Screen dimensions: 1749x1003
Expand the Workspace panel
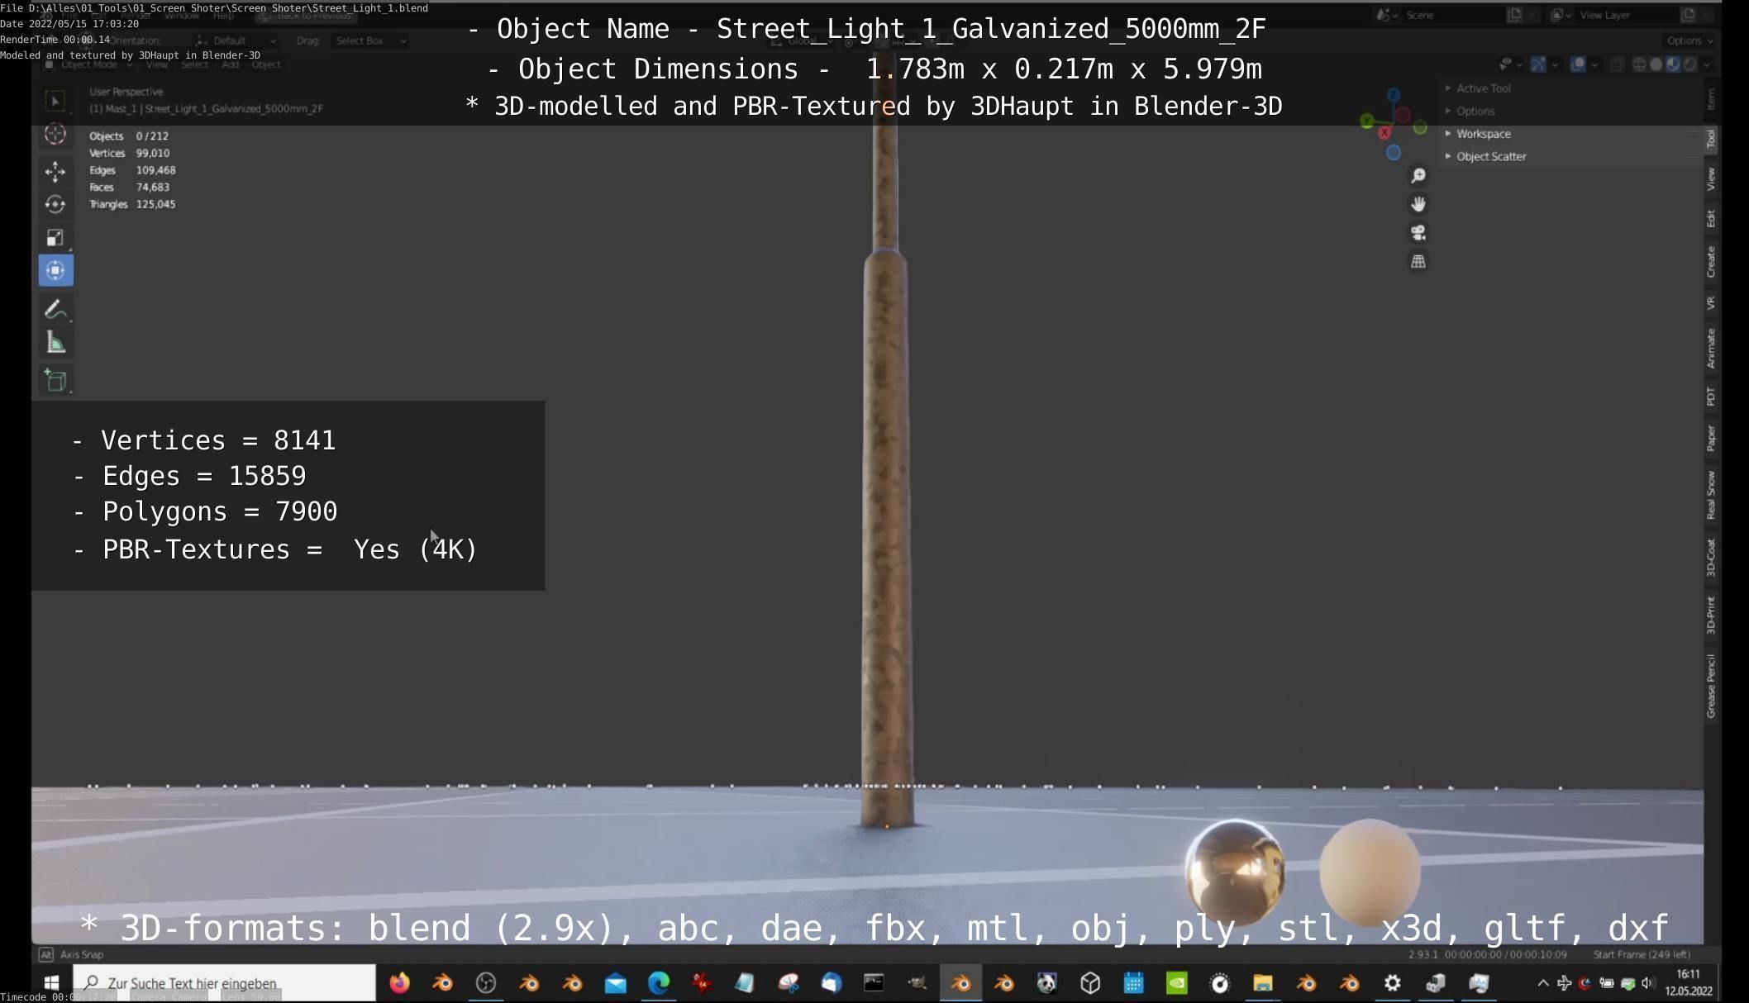1483,134
